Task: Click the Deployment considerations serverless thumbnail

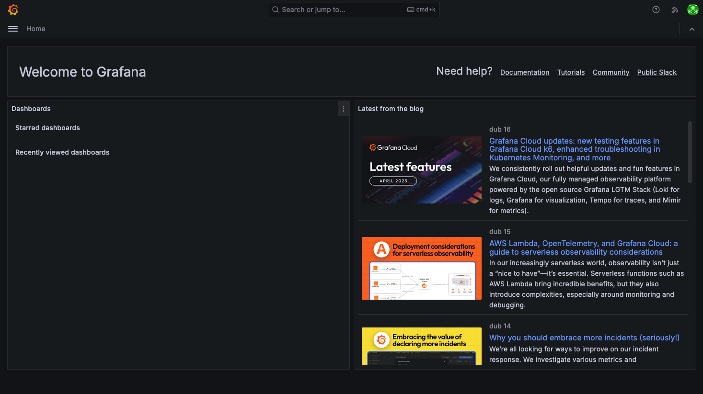Action: pyautogui.click(x=422, y=268)
